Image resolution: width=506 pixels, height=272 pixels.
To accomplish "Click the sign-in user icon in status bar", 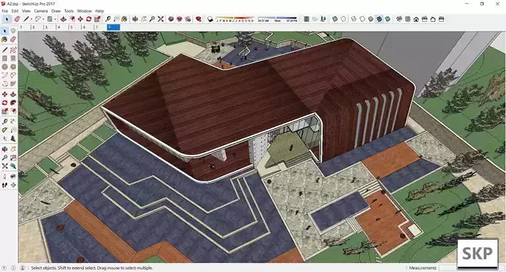I will pyautogui.click(x=22, y=268).
